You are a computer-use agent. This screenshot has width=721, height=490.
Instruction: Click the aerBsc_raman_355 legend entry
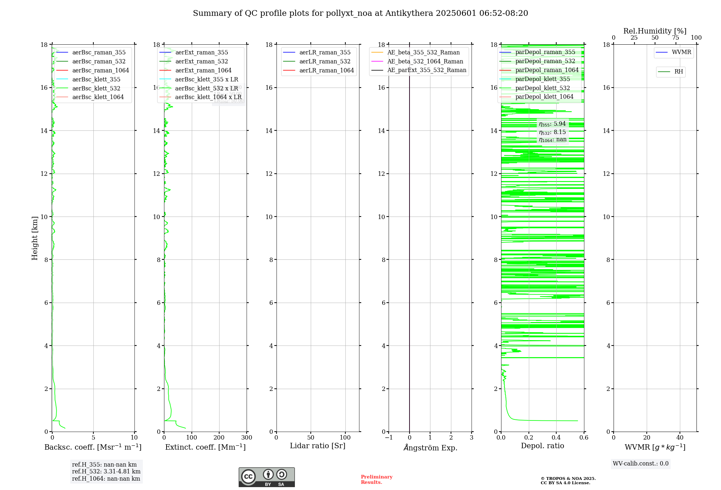[98, 53]
